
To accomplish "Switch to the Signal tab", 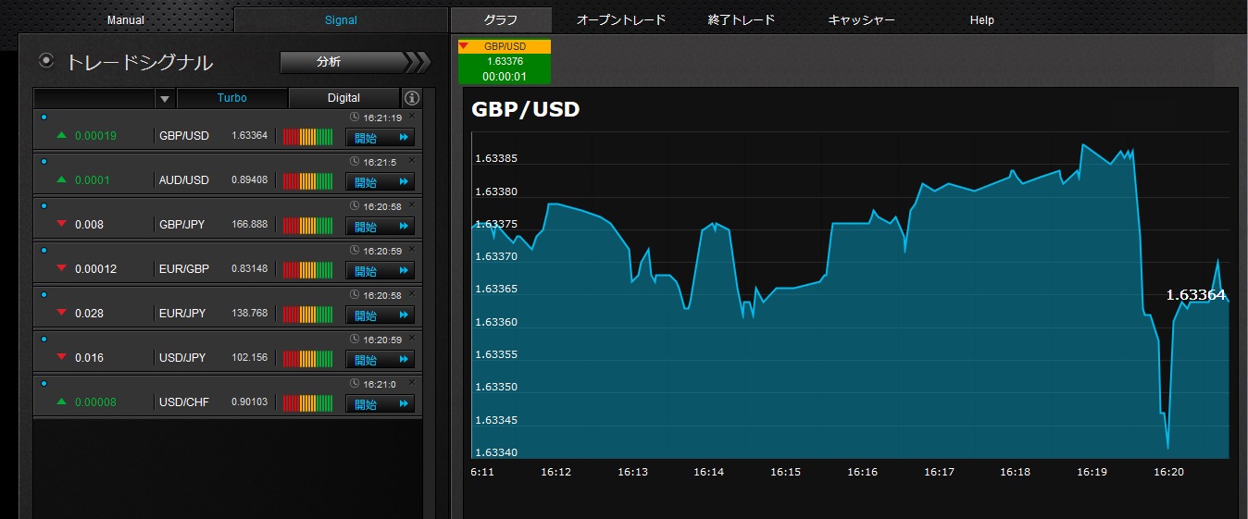I will click(341, 20).
